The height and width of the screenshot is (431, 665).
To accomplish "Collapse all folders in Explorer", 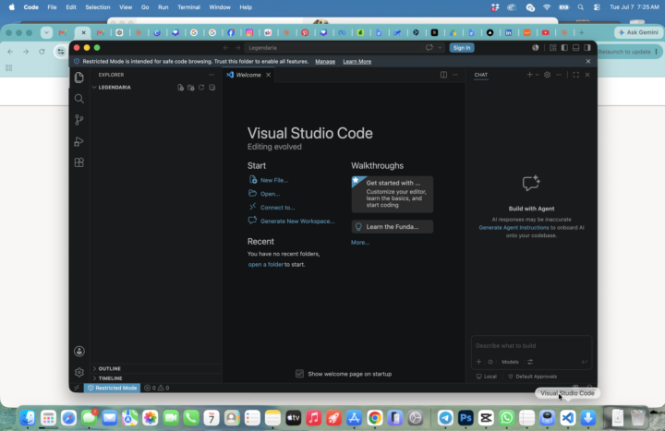I will click(x=212, y=88).
